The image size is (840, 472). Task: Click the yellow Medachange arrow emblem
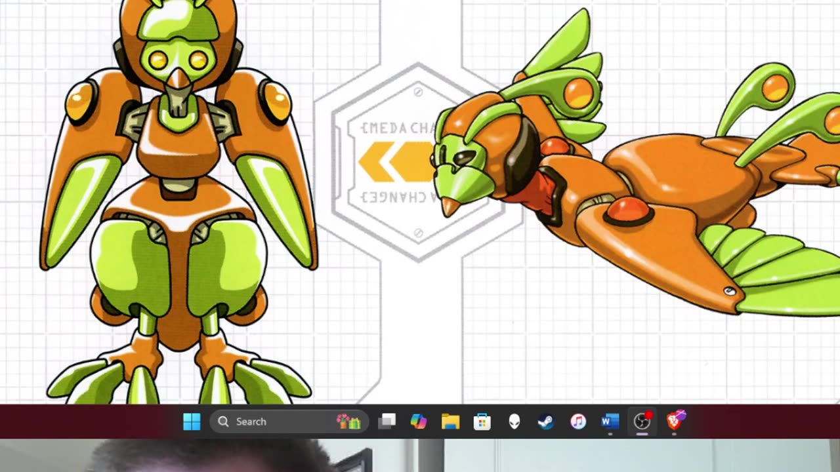[396, 161]
